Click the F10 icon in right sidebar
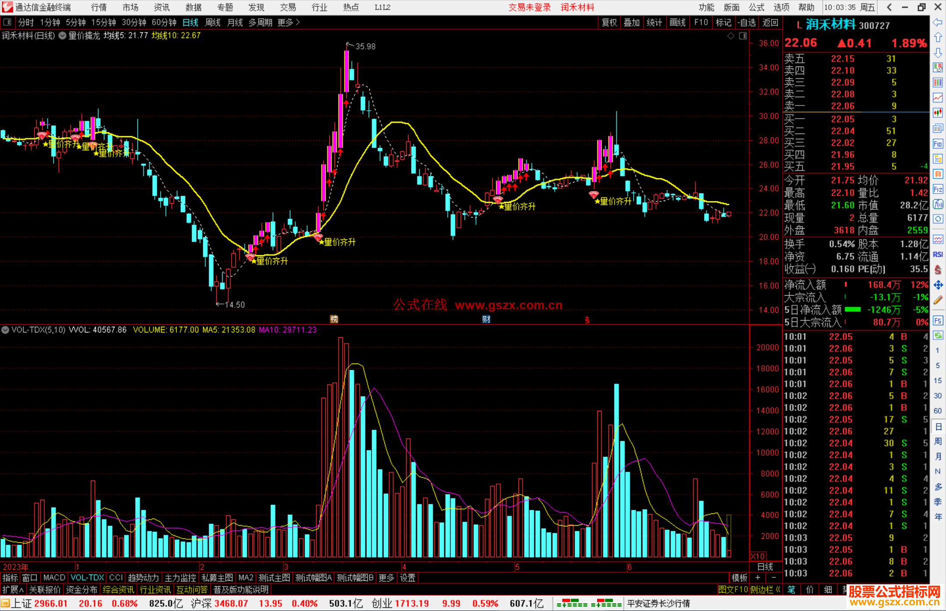 click(x=938, y=144)
